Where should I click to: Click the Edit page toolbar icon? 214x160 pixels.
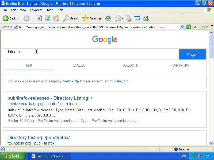point(137,18)
